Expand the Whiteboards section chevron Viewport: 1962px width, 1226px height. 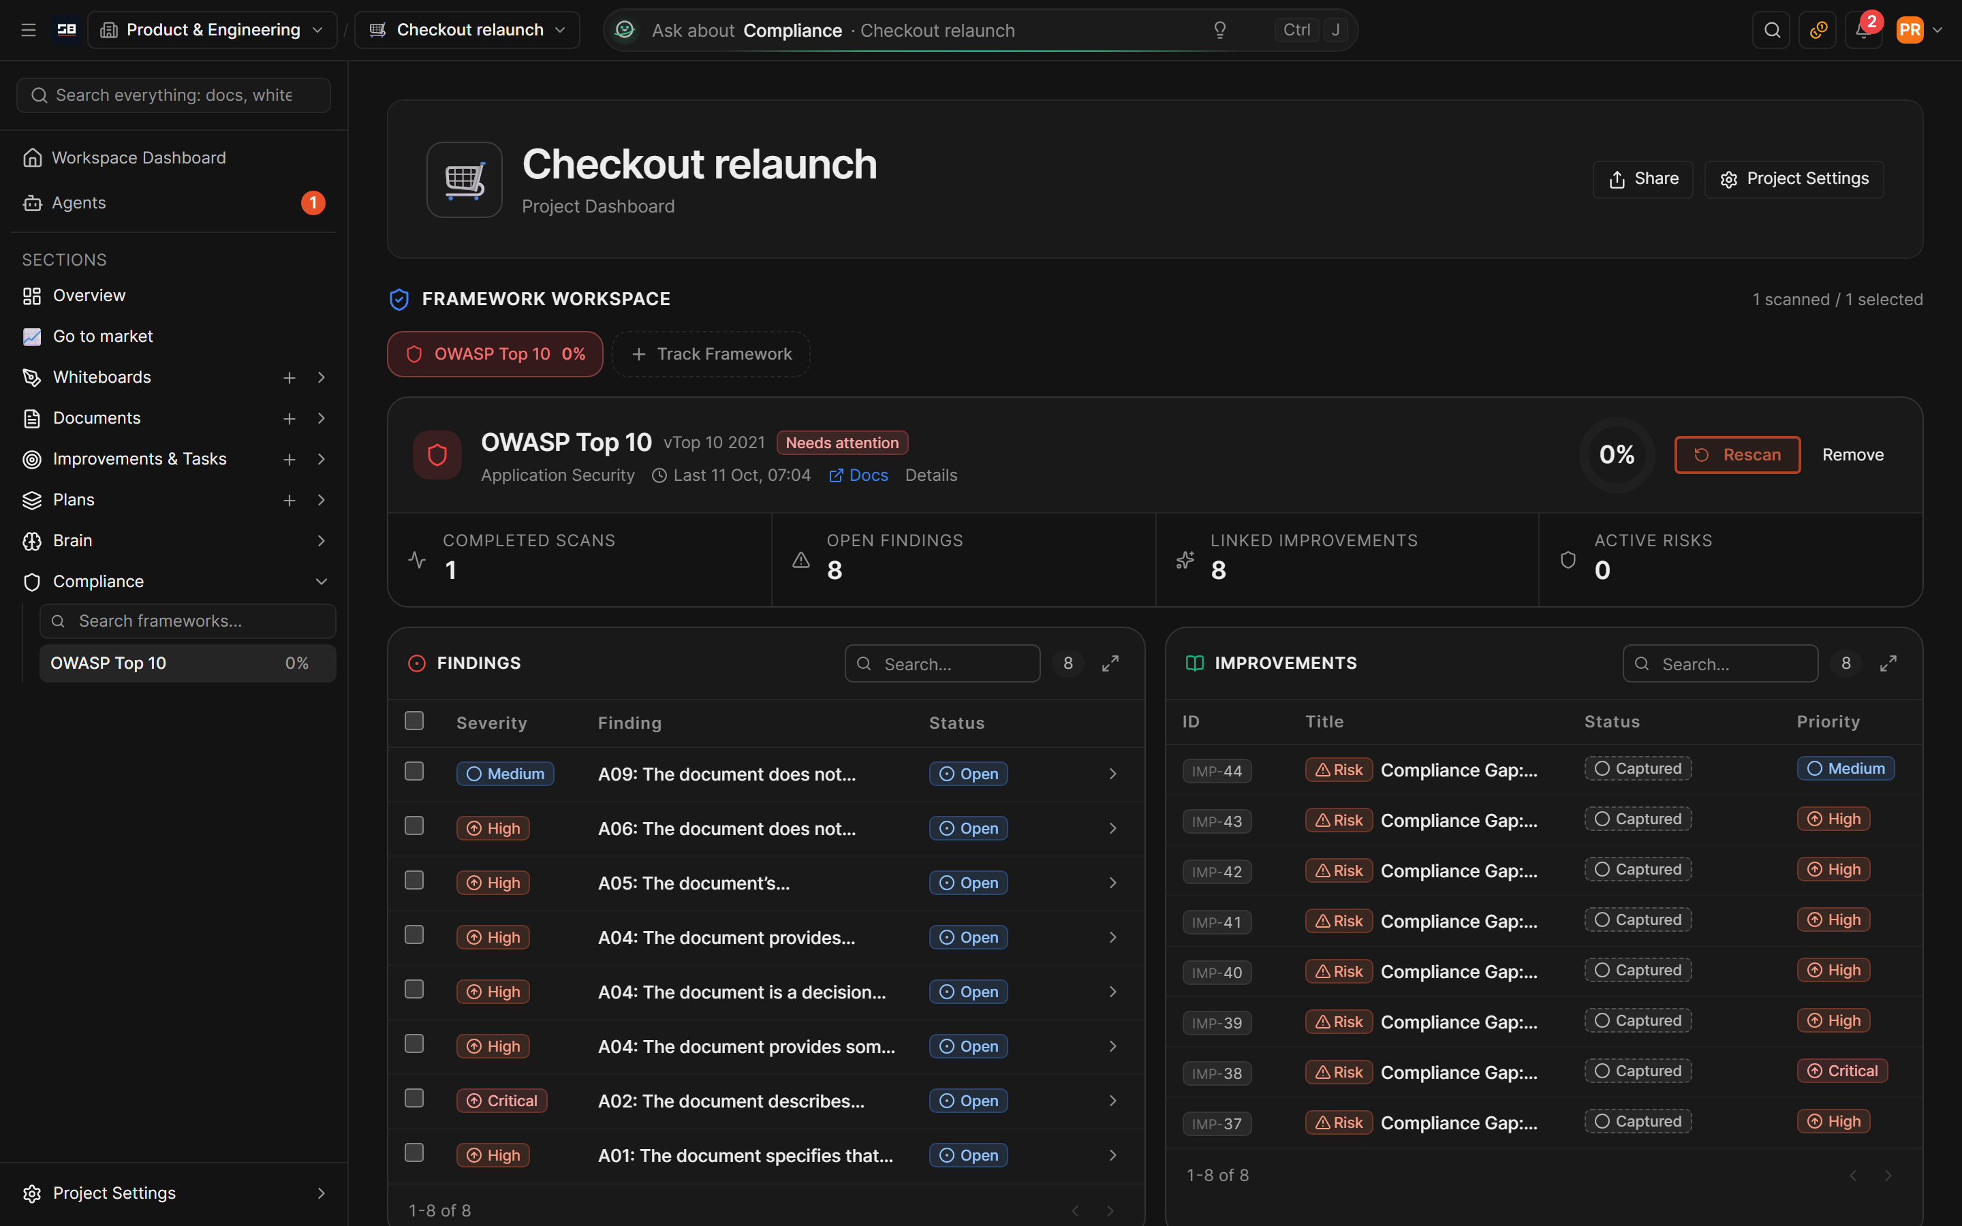pos(321,377)
